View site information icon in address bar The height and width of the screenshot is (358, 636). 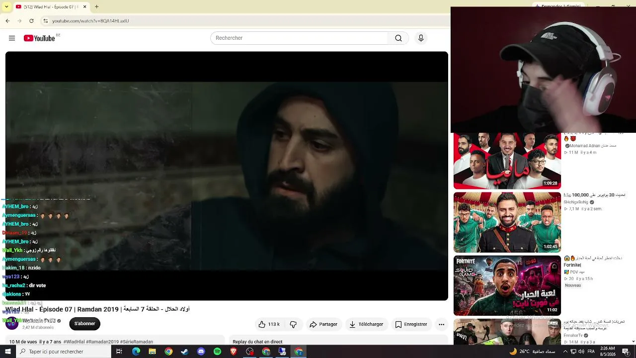tap(46, 21)
